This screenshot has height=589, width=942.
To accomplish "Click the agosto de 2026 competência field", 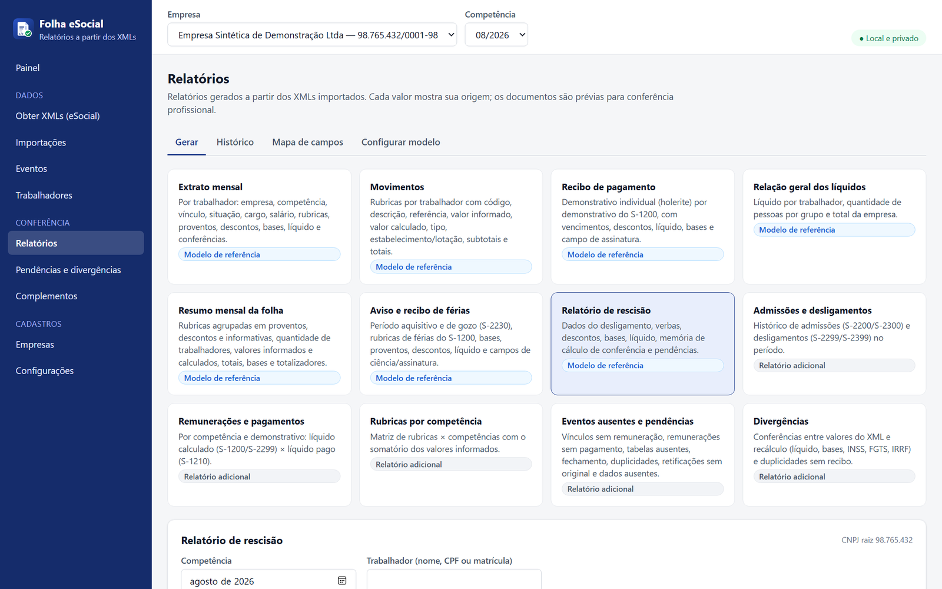I will (268, 580).
